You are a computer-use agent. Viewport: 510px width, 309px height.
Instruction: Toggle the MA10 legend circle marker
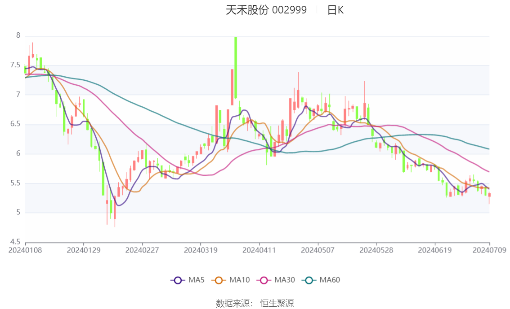click(x=219, y=280)
